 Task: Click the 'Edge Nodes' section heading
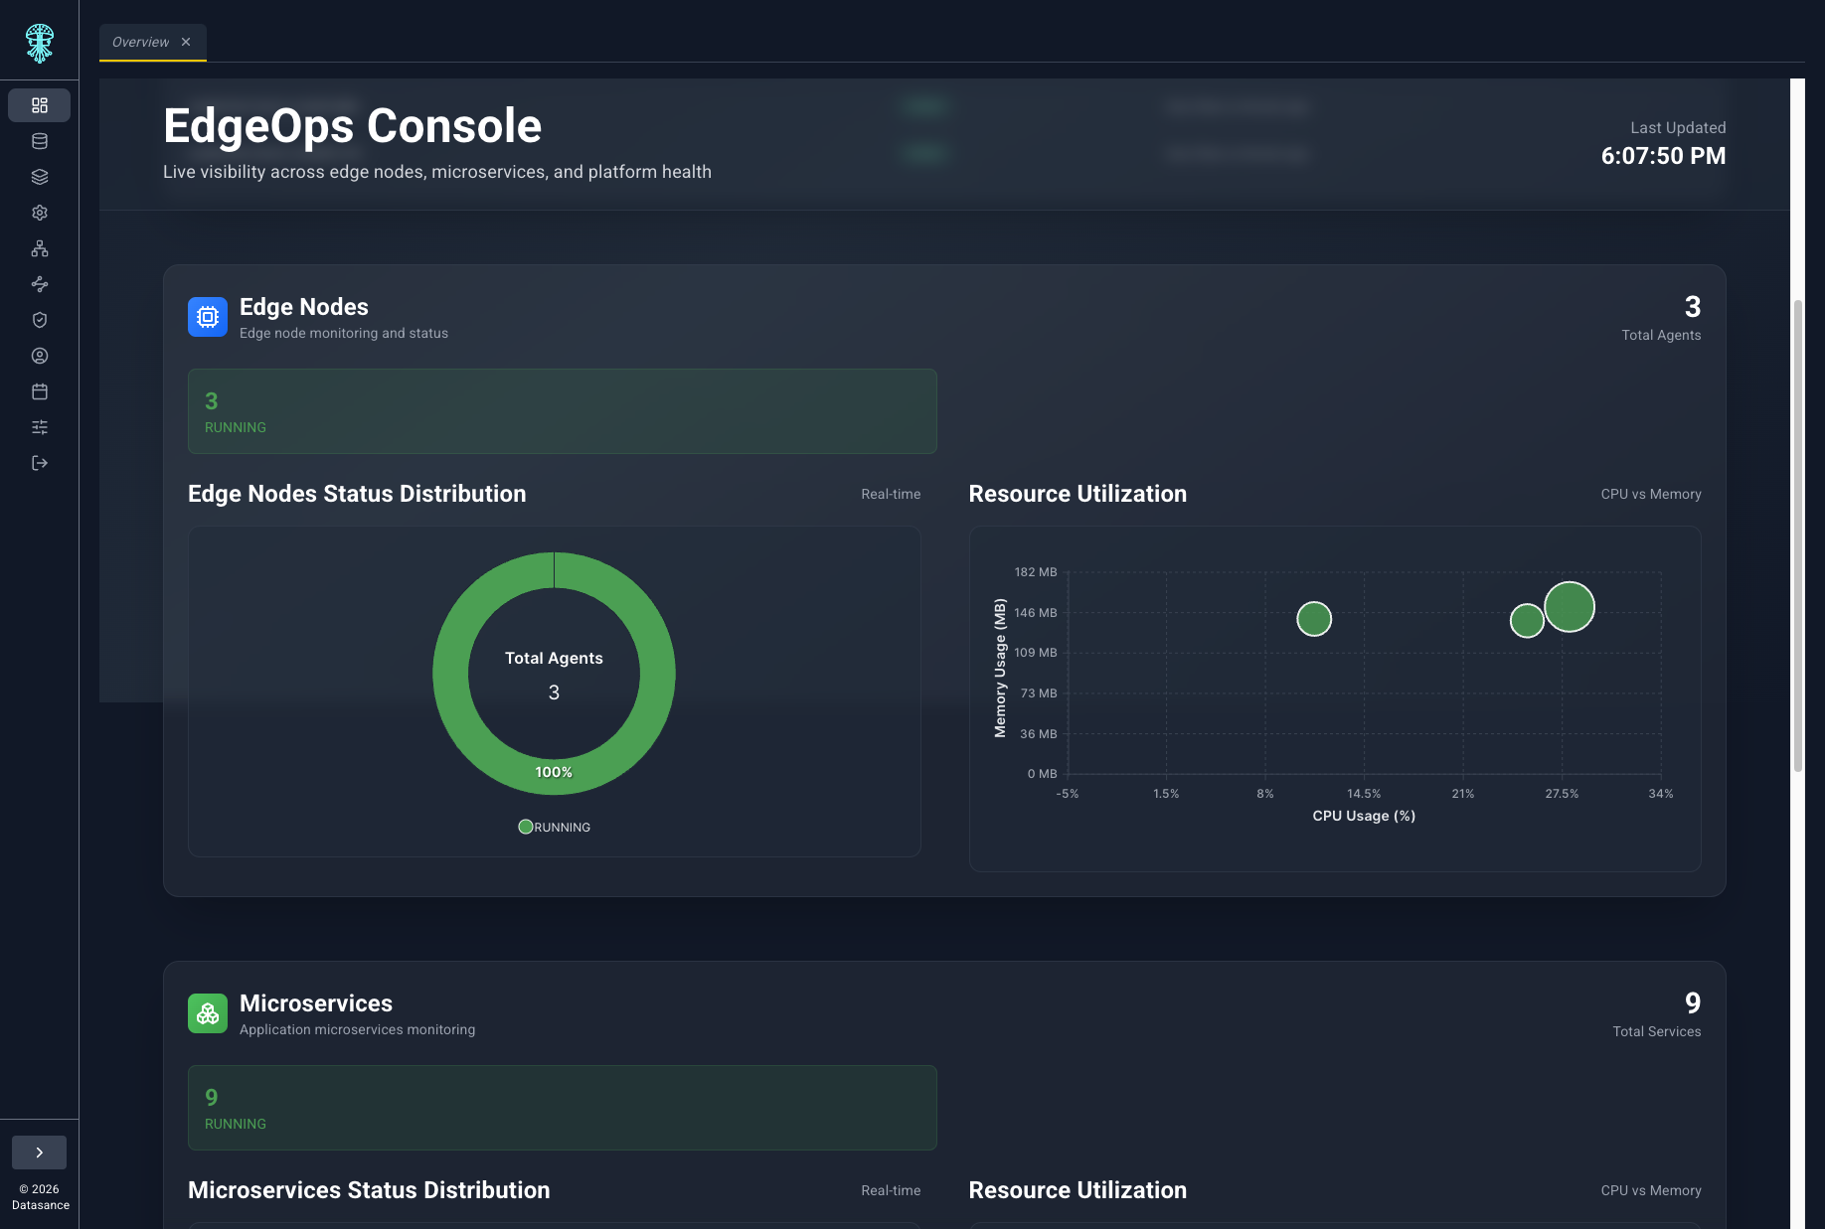[x=304, y=307]
